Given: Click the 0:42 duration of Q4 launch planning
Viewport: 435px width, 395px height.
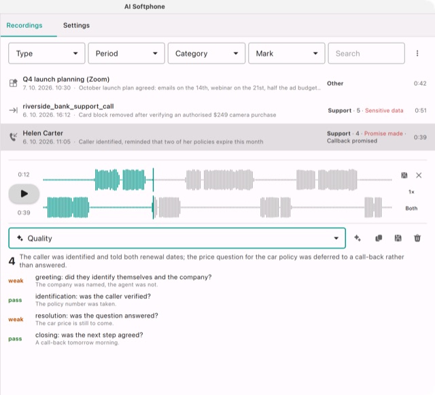Looking at the screenshot, I should [x=420, y=84].
